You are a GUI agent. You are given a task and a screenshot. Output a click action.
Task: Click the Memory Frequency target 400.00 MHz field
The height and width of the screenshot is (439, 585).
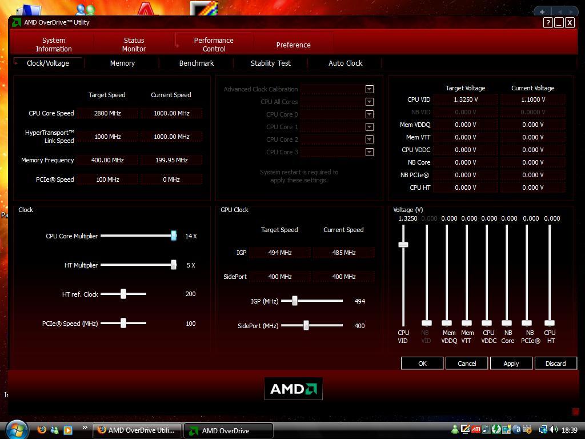coord(107,160)
